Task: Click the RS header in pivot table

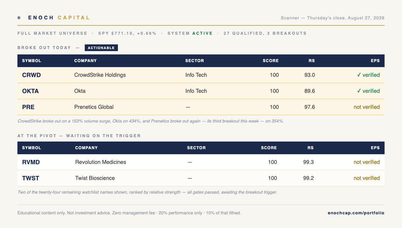Action: pyautogui.click(x=311, y=148)
